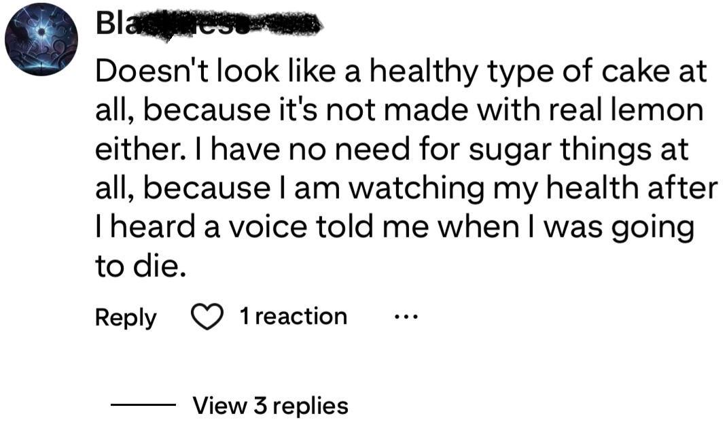
Task: Click the word 'reaction' next to the heart
Action: 301,317
